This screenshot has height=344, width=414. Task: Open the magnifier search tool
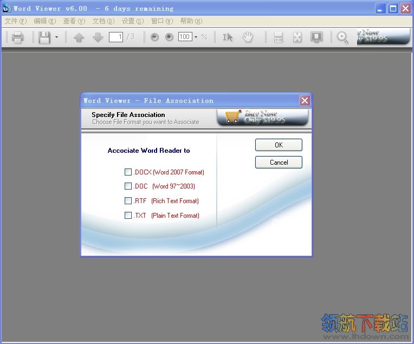click(342, 37)
